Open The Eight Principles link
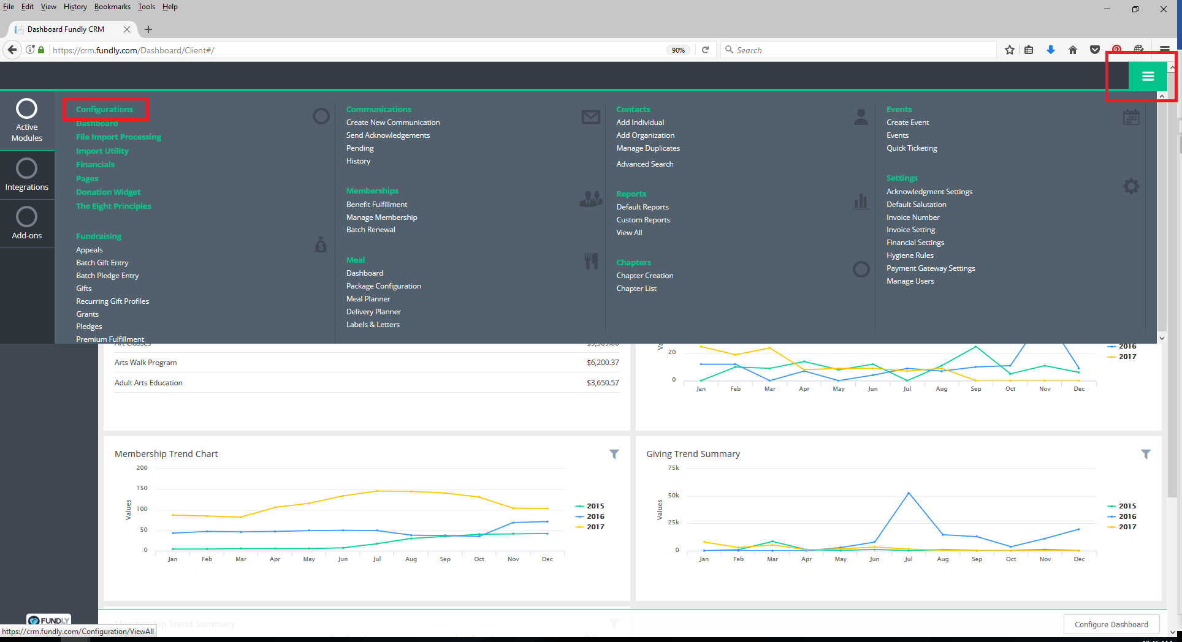 pyautogui.click(x=113, y=206)
